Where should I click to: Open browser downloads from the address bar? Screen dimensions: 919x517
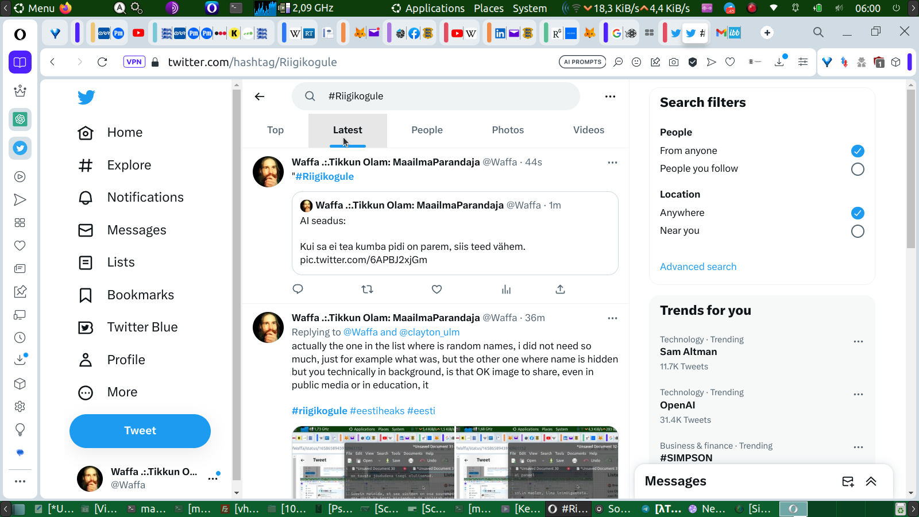click(779, 62)
